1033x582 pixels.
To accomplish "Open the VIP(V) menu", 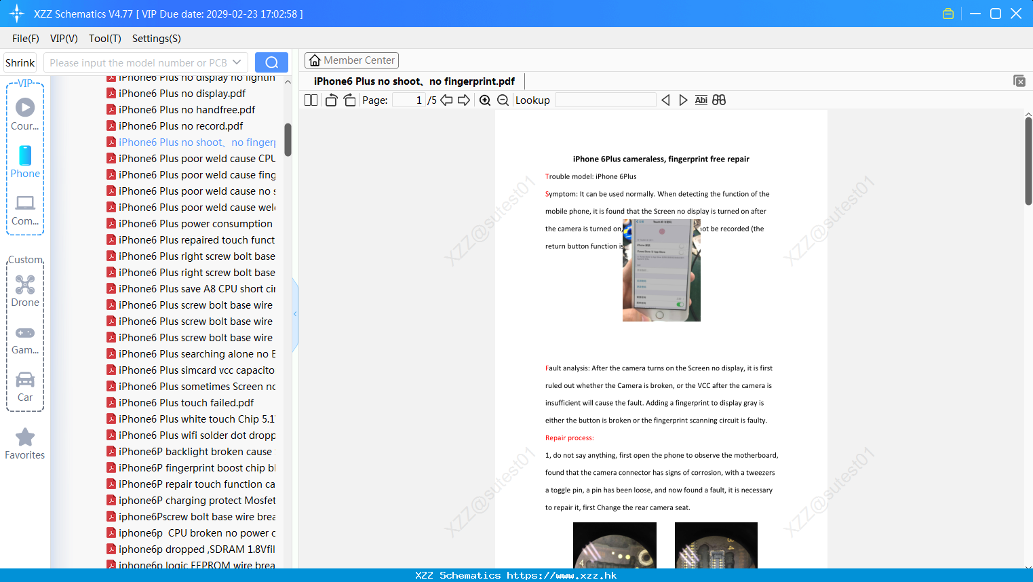I will 64,39.
